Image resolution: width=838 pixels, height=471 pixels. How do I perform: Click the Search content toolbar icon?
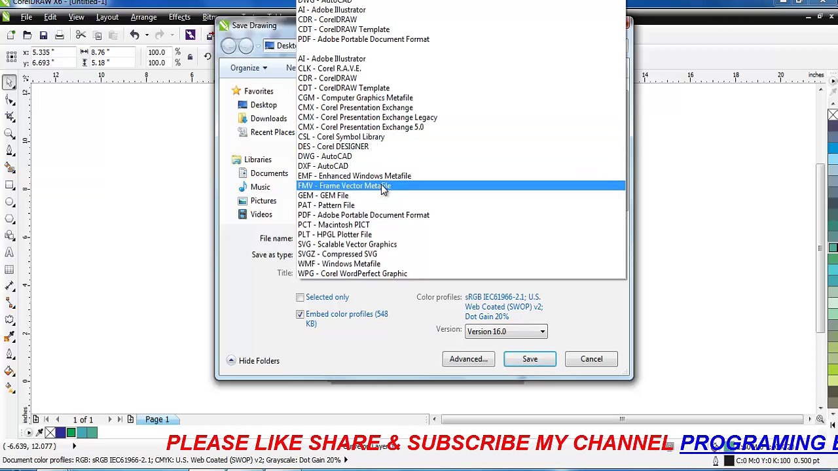point(190,35)
